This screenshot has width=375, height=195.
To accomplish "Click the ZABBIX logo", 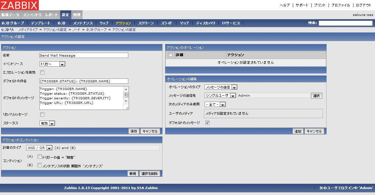I will [19, 5].
